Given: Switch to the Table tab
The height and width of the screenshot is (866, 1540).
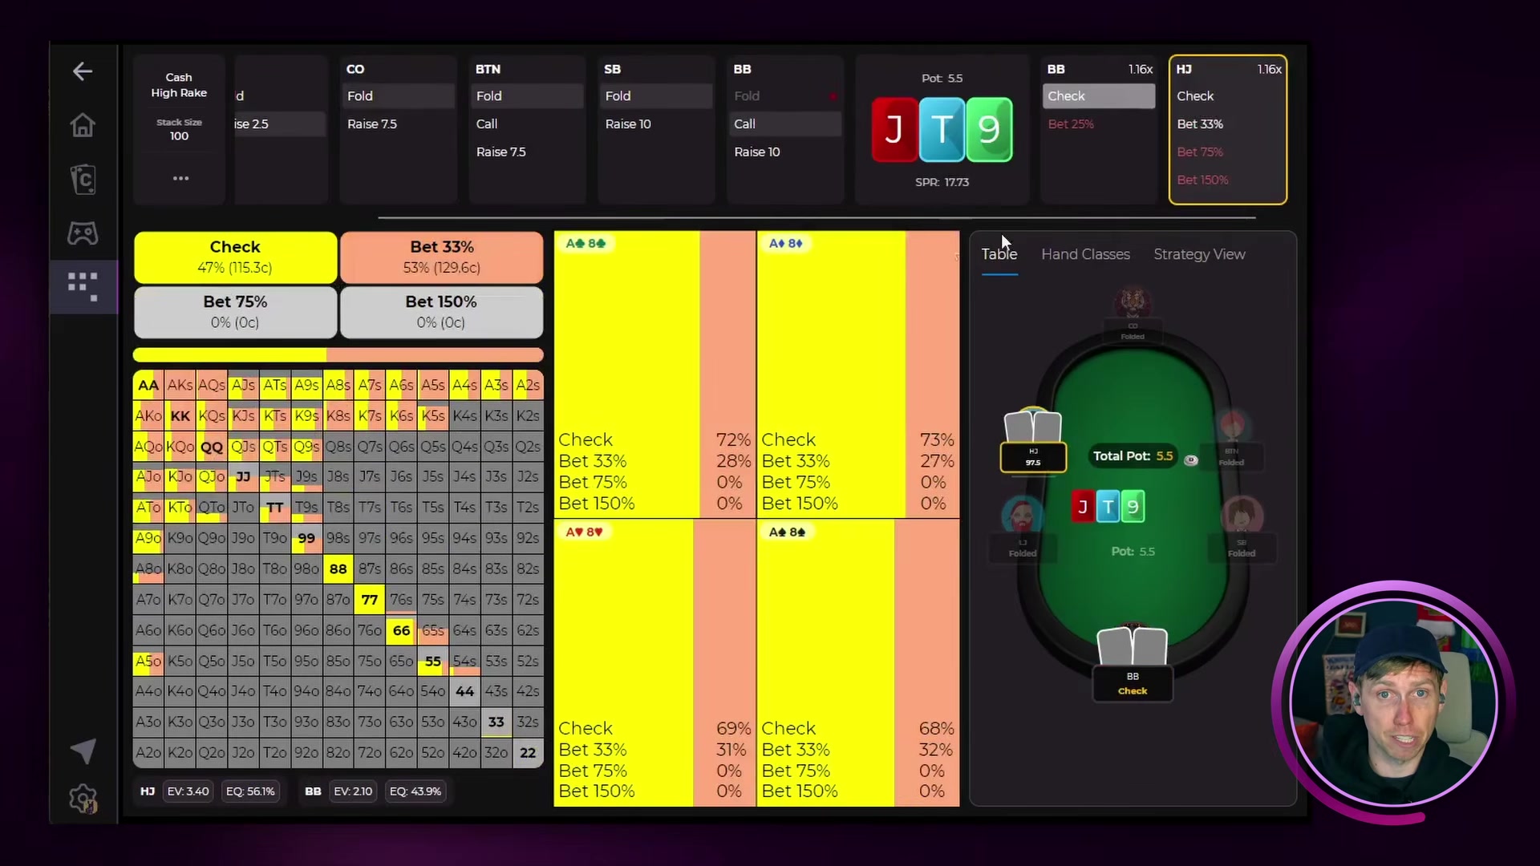Looking at the screenshot, I should coord(999,254).
